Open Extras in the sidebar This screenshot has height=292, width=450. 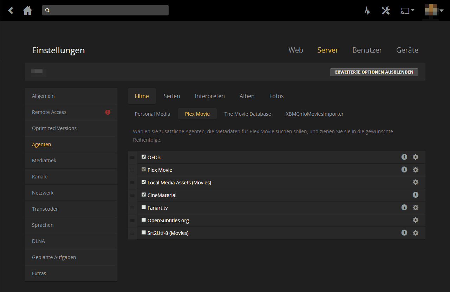click(x=71, y=273)
